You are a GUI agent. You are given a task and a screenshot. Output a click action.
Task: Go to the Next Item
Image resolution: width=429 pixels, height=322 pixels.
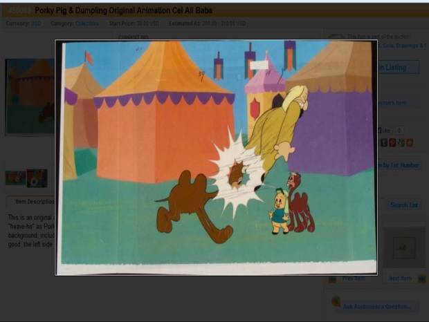(400, 278)
